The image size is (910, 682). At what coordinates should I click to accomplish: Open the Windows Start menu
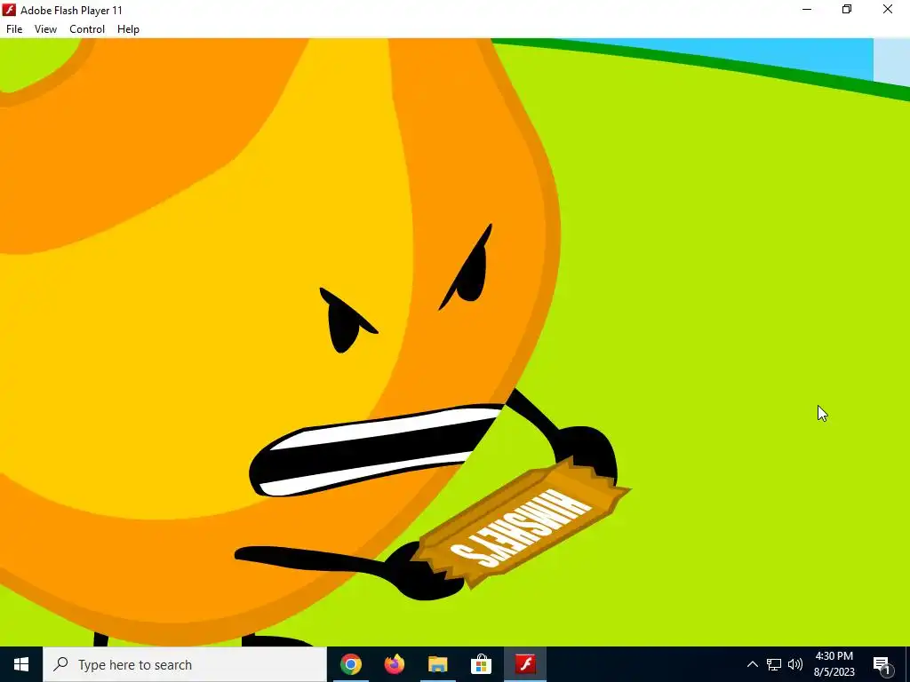pos(21,664)
